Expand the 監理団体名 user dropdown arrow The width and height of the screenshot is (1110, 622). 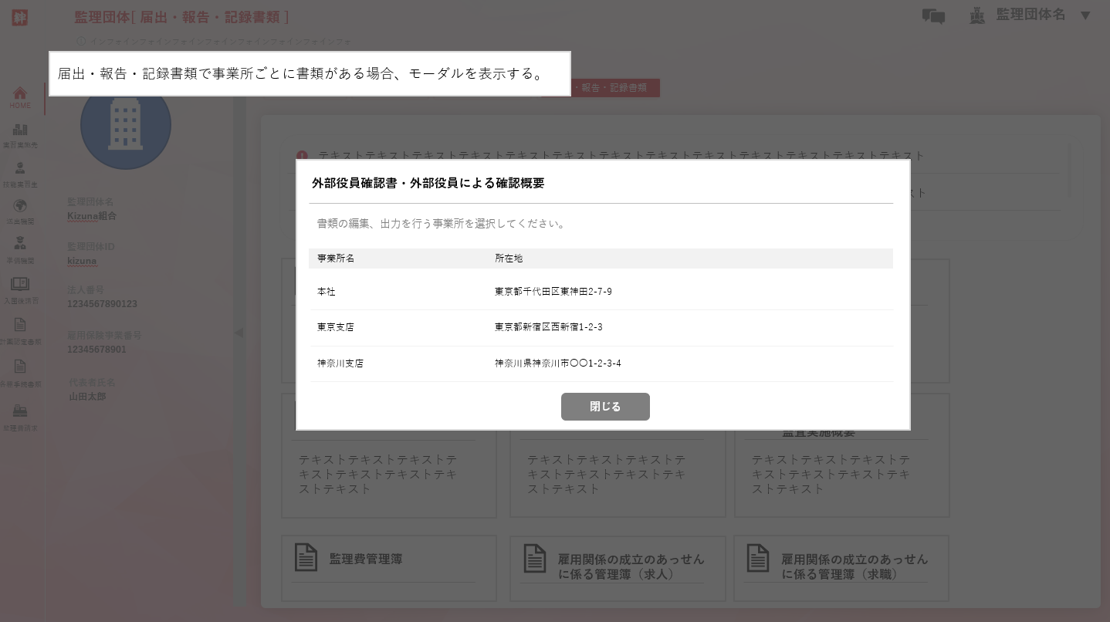click(1085, 15)
